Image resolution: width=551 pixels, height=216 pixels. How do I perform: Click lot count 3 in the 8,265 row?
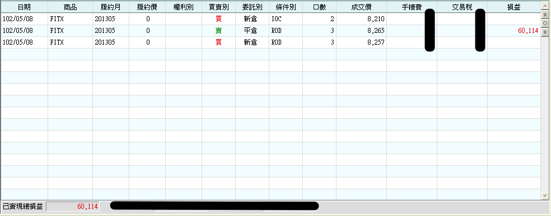pos(332,31)
